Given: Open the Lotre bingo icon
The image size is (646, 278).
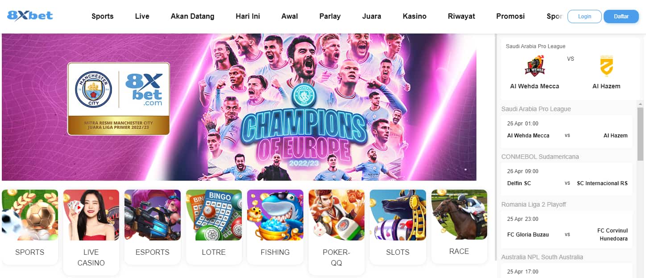Looking at the screenshot, I should [214, 215].
